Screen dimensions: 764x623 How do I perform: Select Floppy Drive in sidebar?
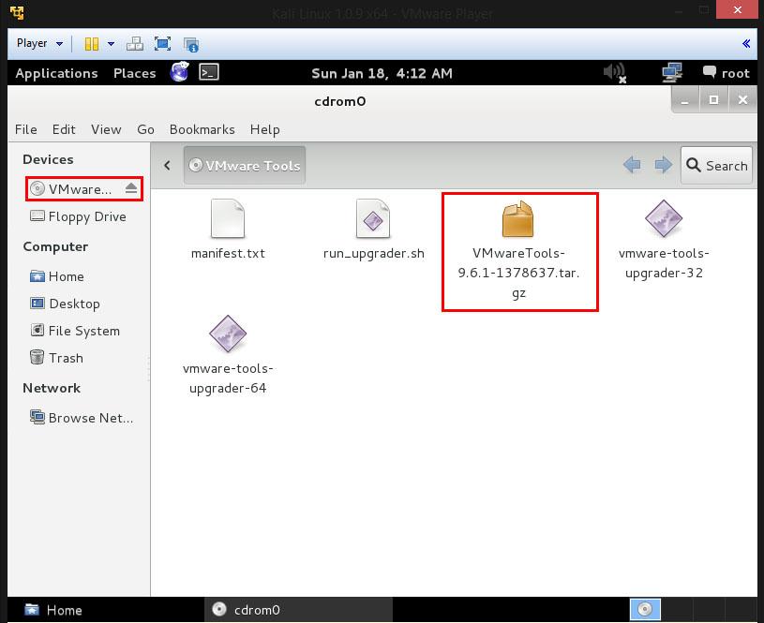[x=78, y=216]
